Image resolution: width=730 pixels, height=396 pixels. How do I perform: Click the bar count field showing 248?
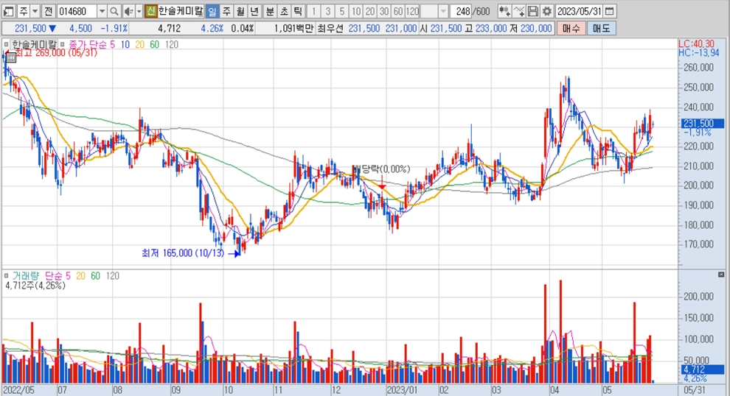[462, 11]
